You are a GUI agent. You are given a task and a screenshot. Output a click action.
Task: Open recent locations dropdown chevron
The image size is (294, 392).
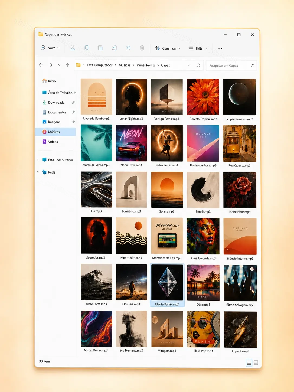59,65
